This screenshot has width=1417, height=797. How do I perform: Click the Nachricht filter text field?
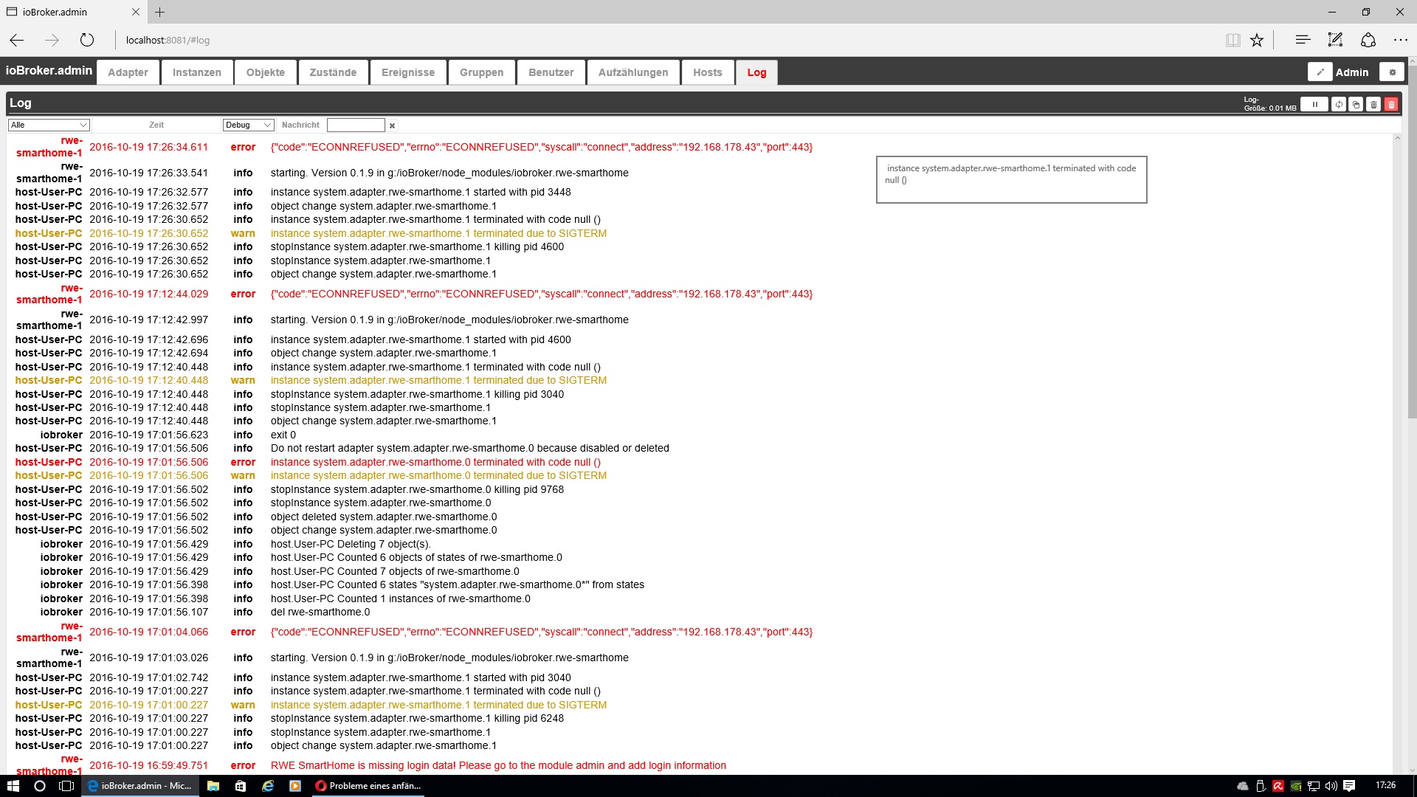point(356,125)
